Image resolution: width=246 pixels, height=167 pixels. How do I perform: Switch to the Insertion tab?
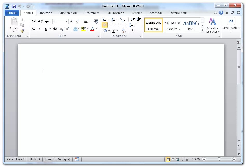click(x=46, y=13)
